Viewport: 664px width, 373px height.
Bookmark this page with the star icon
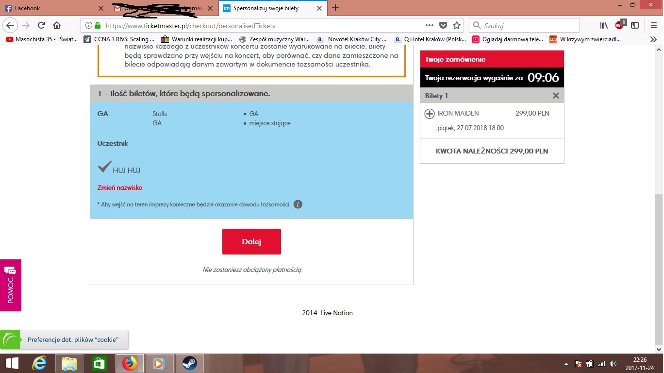pos(456,26)
